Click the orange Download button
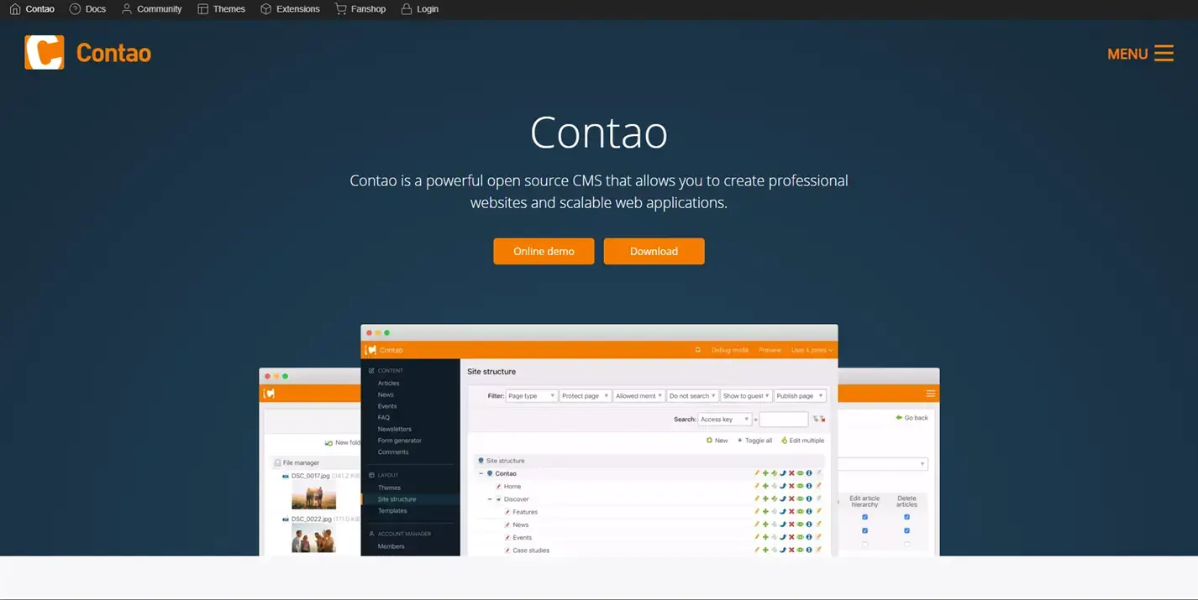1198x600 pixels. tap(654, 251)
